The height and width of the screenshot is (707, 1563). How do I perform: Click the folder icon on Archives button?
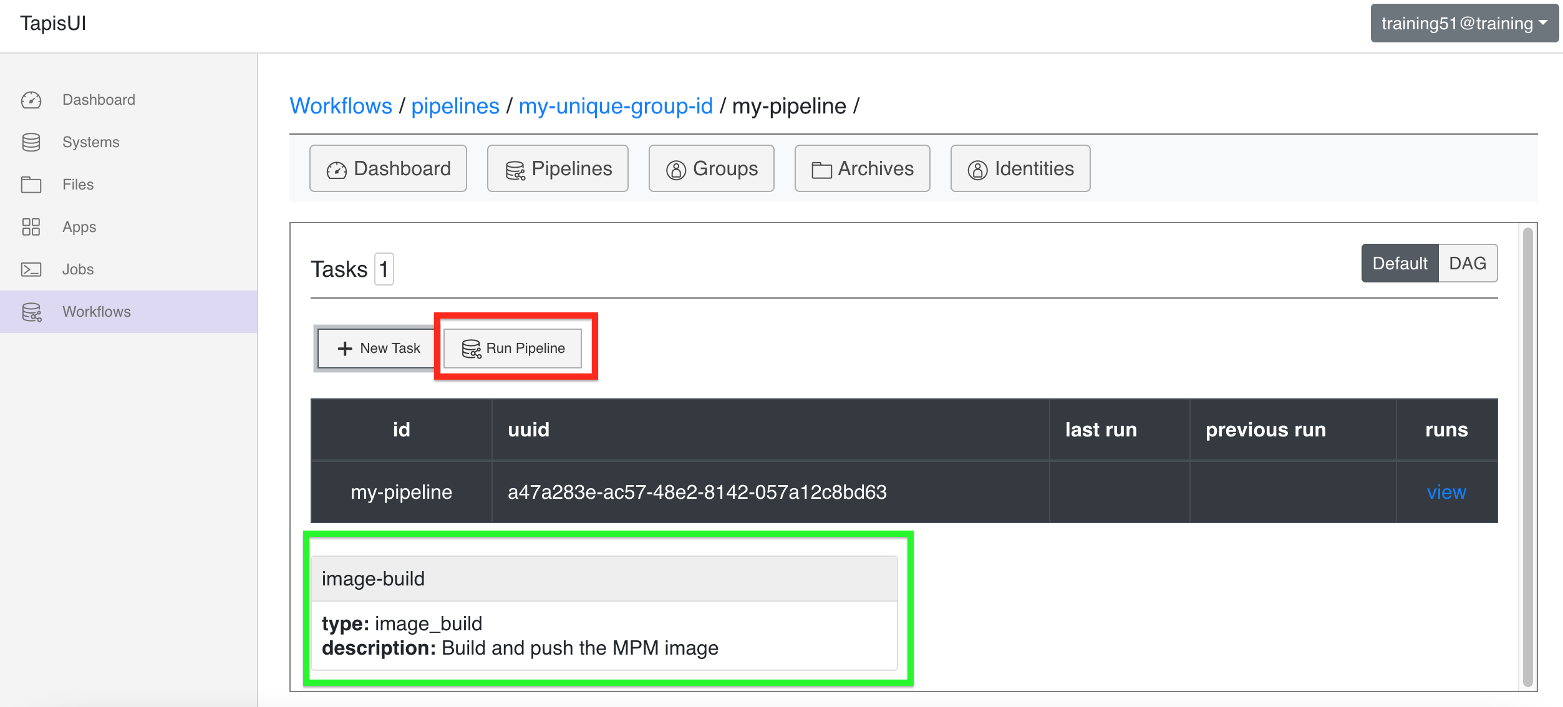pos(821,170)
